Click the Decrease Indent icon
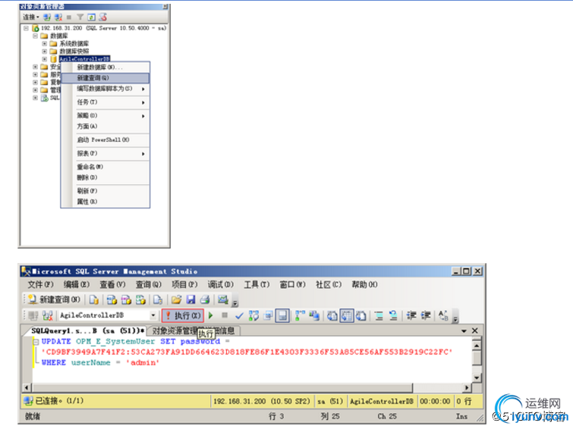The width and height of the screenshot is (573, 429). pos(411,315)
